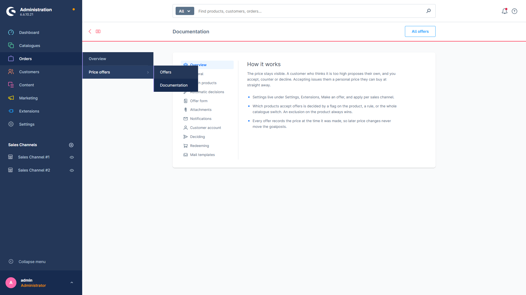Open the notifications bell
The height and width of the screenshot is (295, 526).
(504, 11)
